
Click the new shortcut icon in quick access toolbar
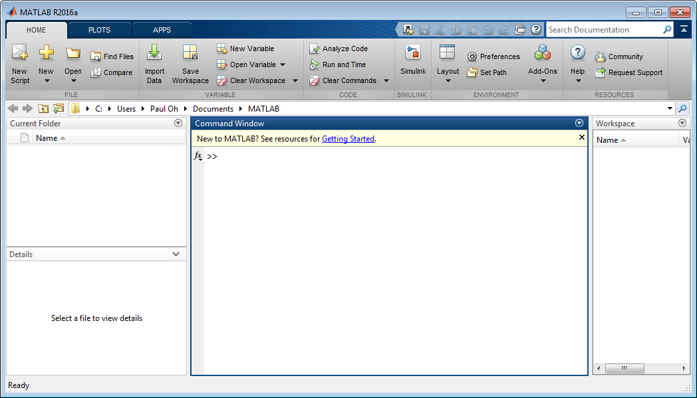point(408,30)
